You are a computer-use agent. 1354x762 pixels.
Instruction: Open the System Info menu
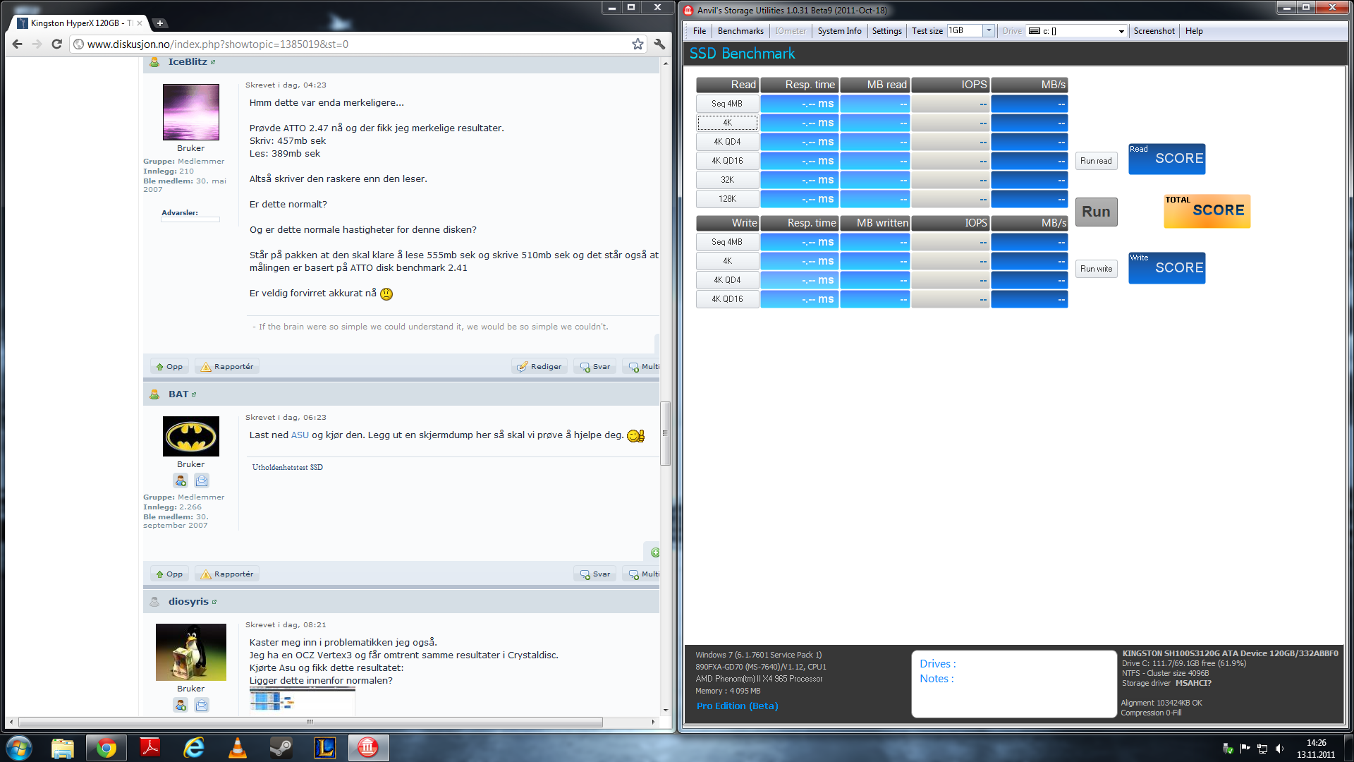click(x=839, y=31)
